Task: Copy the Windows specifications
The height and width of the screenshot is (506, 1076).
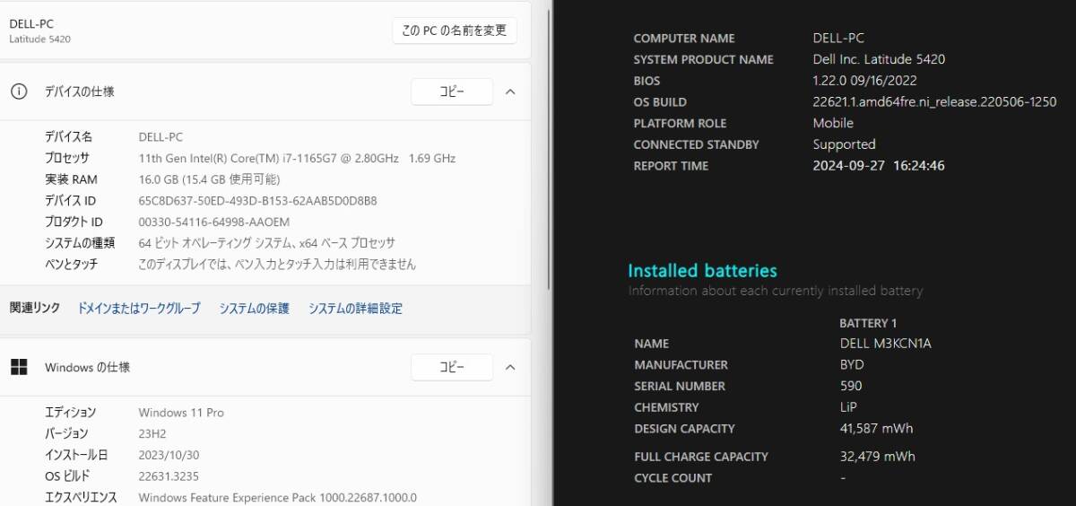Action: pyautogui.click(x=452, y=367)
